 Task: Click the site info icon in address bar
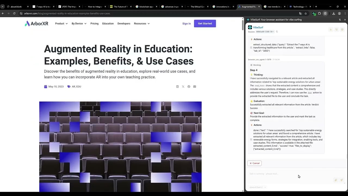[21, 13]
